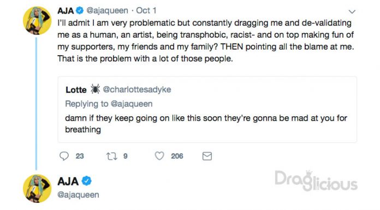This screenshot has height=210, width=380.
Task: Send tweet via envelope message icon
Action: tap(207, 156)
